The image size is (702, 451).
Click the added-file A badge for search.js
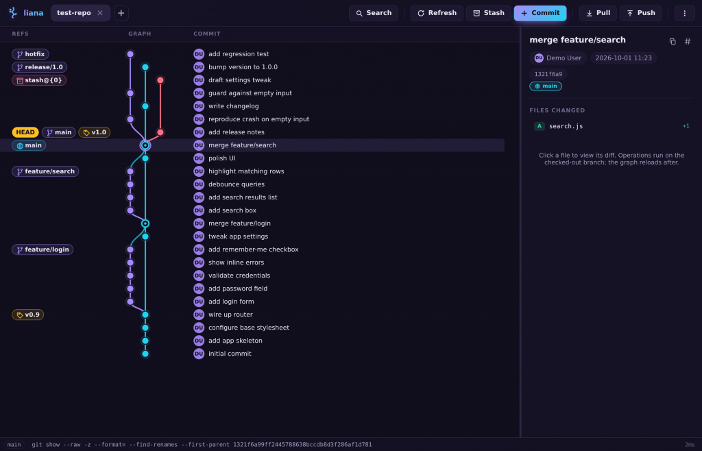point(539,126)
